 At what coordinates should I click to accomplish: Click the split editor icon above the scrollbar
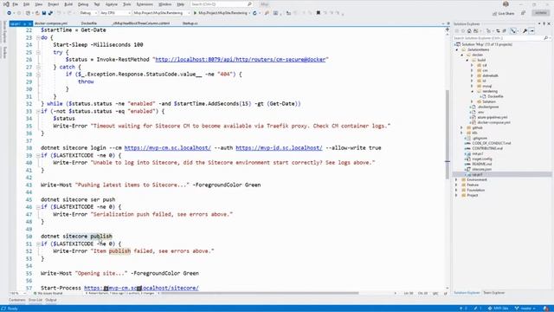(448, 30)
